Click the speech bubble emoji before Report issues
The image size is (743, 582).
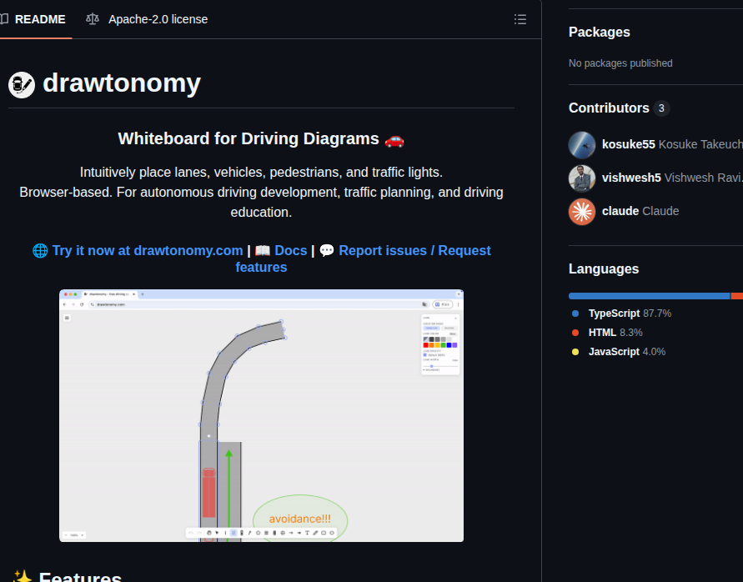click(327, 250)
